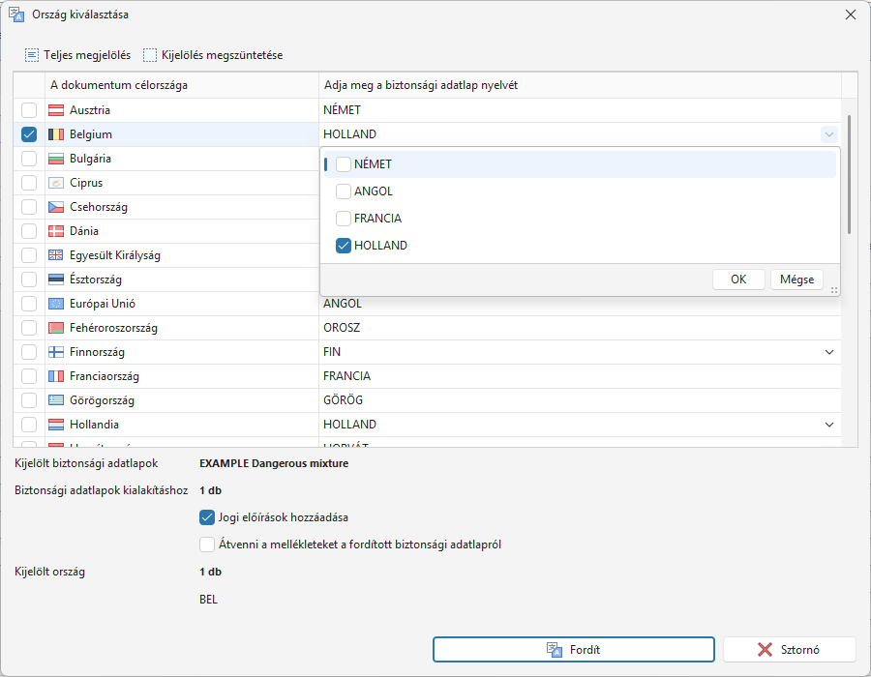This screenshot has width=871, height=677.
Task: Click the Belgium flag icon
Action: point(56,134)
